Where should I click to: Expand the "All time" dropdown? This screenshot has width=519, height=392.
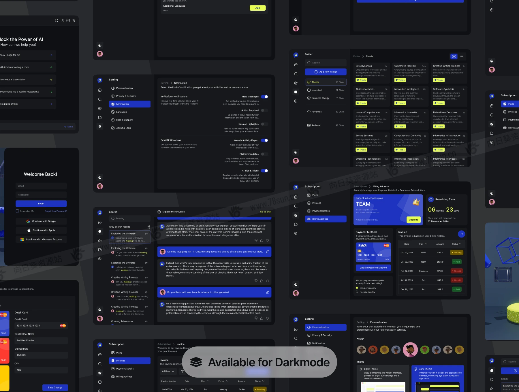pos(168,371)
